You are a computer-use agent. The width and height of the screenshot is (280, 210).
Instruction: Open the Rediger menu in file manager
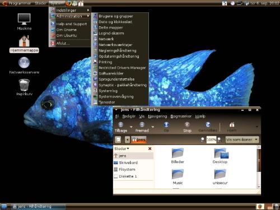coord(129,116)
